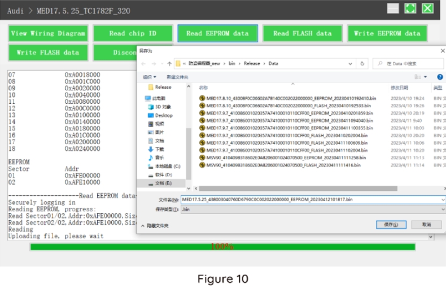The height and width of the screenshot is (288, 446).
Task: Select Music folder in navigation tree
Action: (156, 158)
